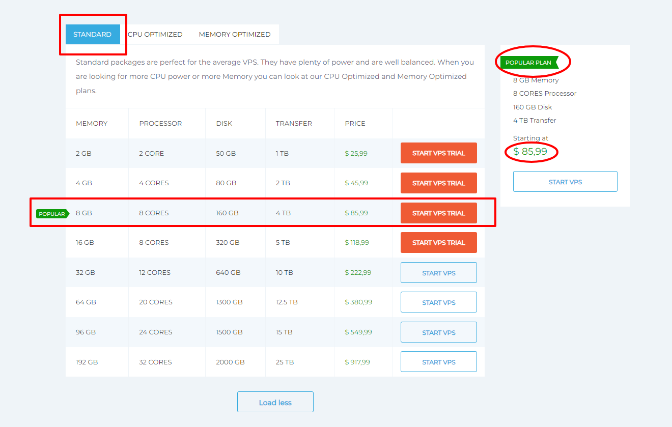The height and width of the screenshot is (427, 672).
Task: Click START VPS in popular plan card
Action: coord(565,182)
